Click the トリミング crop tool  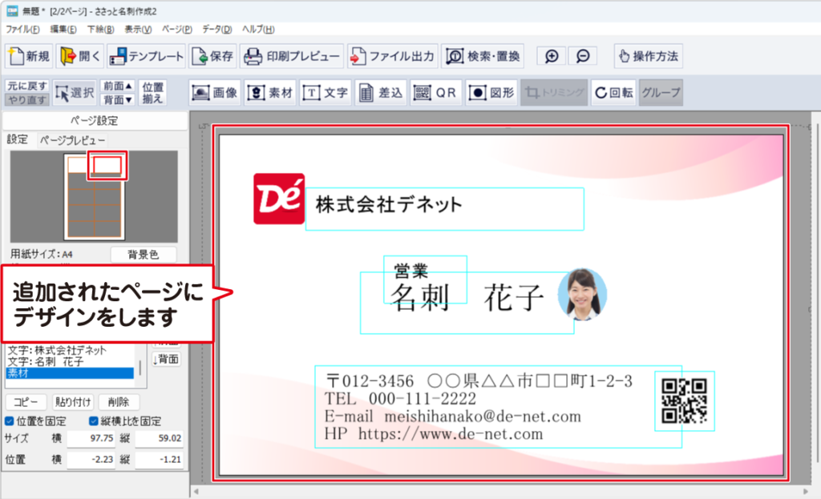[x=554, y=93]
